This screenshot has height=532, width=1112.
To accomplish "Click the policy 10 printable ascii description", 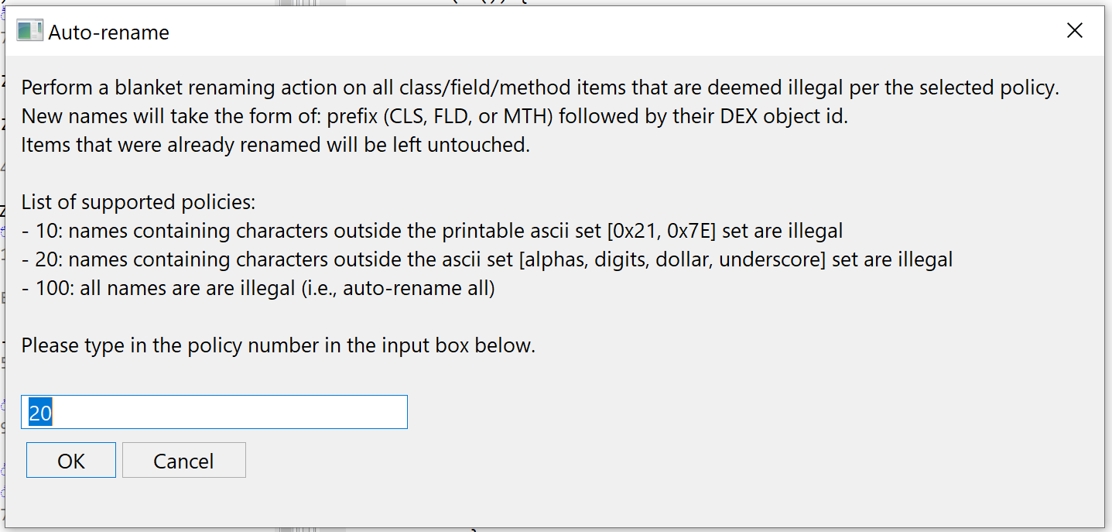I will tap(432, 231).
